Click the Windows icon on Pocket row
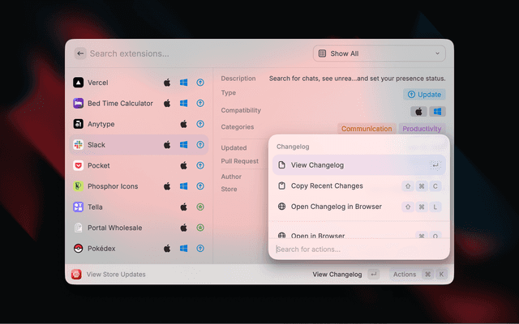 (184, 165)
